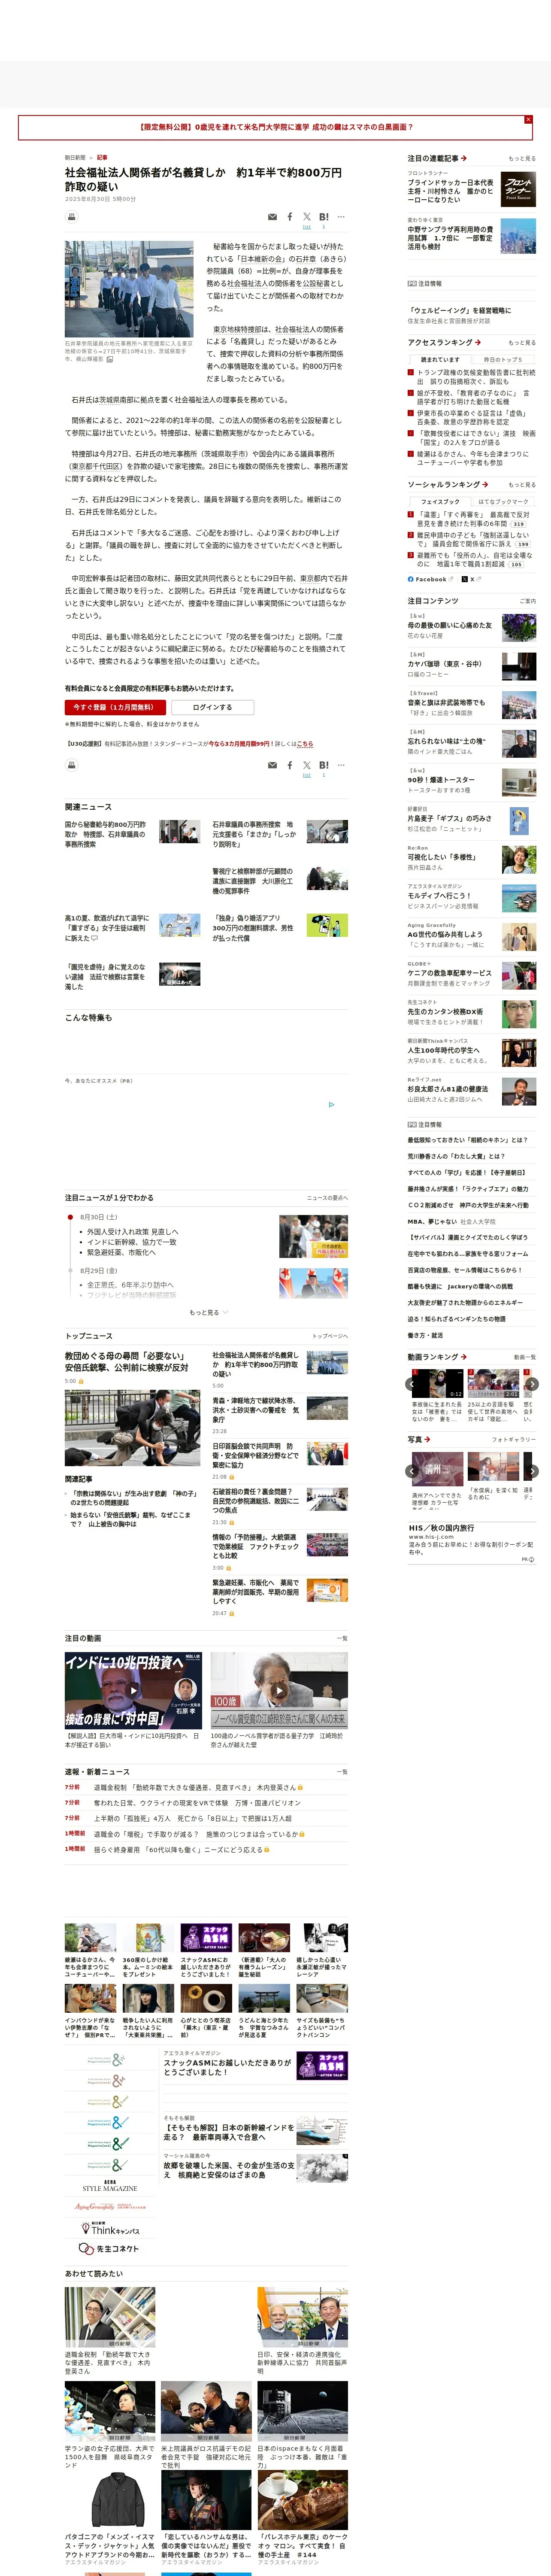551x2576 pixels.
Task: Click 記事 breadcrumb link
Action: click(102, 157)
